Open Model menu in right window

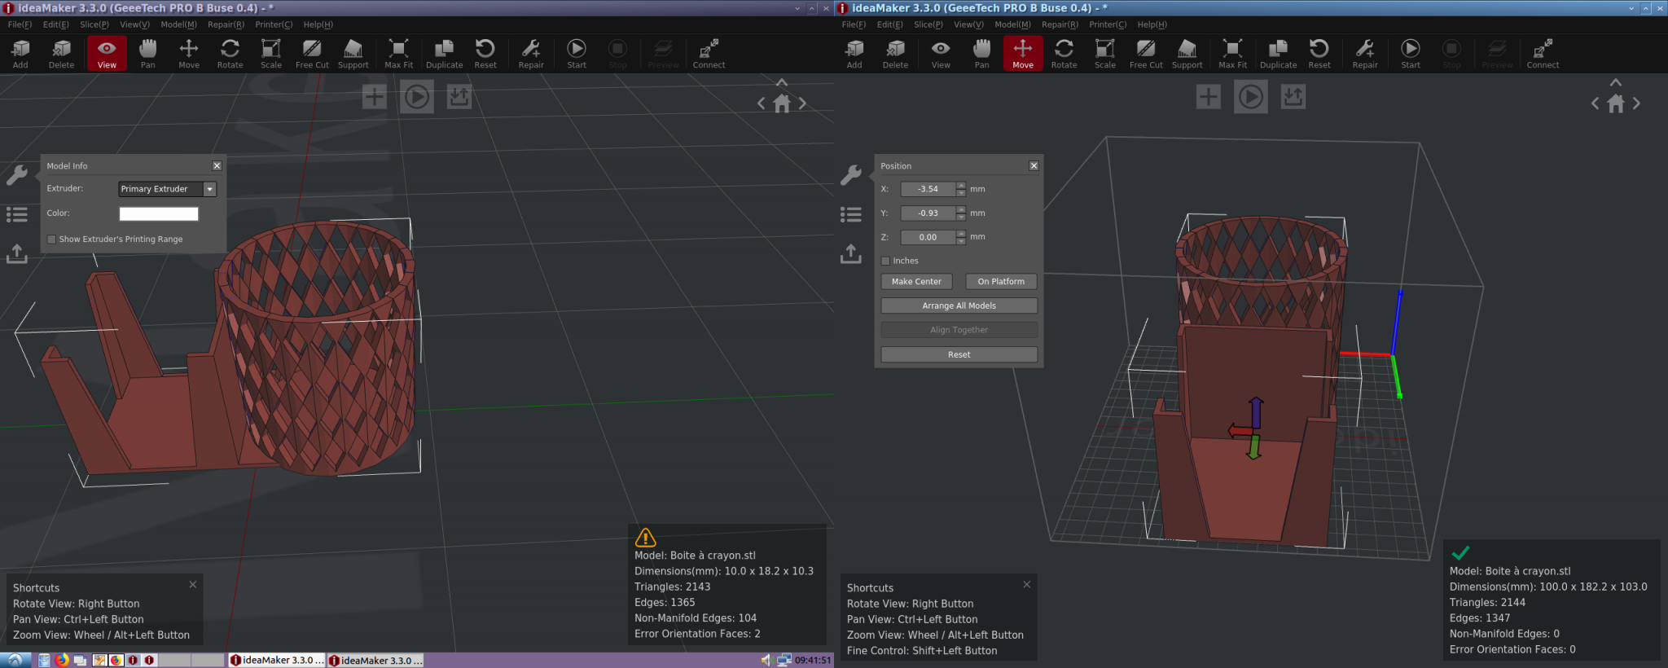1012,24
